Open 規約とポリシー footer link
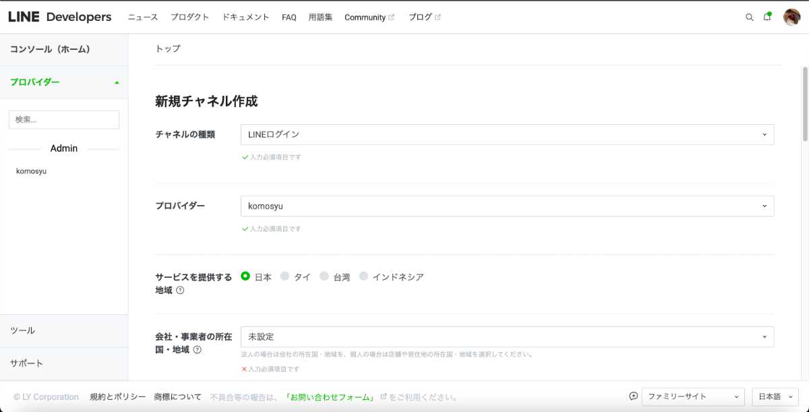Image resolution: width=809 pixels, height=412 pixels. (x=118, y=396)
